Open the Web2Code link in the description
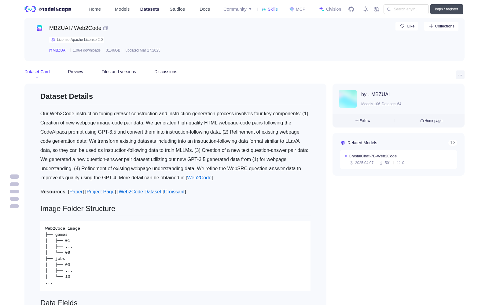 coord(199,178)
